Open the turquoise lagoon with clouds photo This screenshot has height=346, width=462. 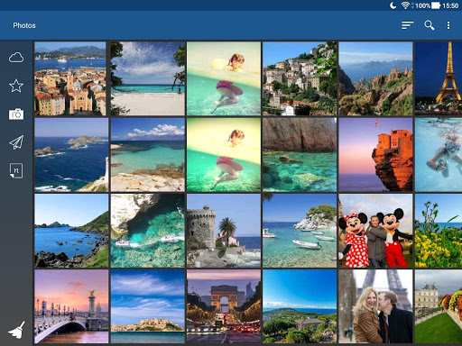(148, 155)
